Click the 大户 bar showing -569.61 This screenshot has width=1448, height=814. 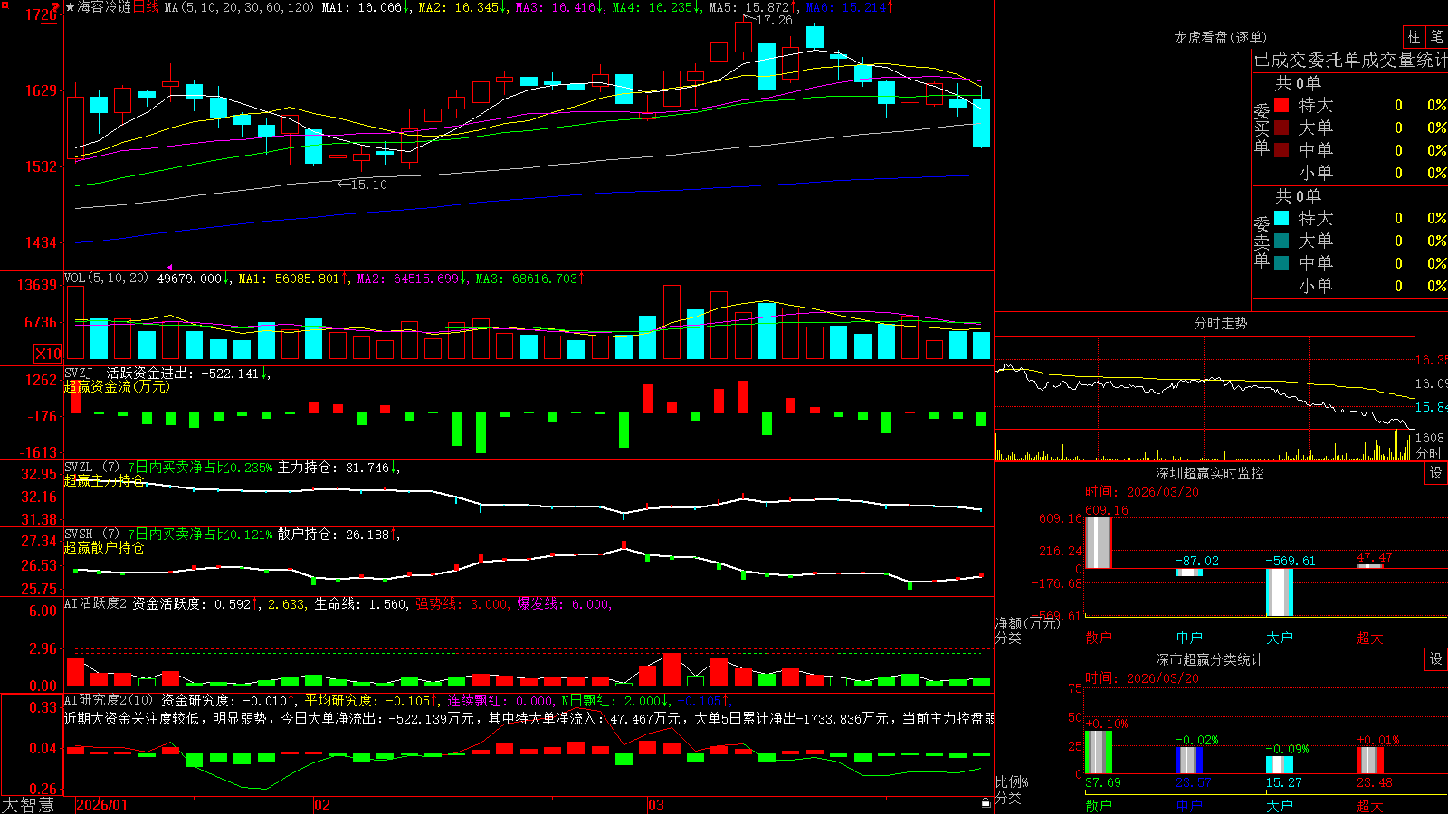coord(1279,592)
